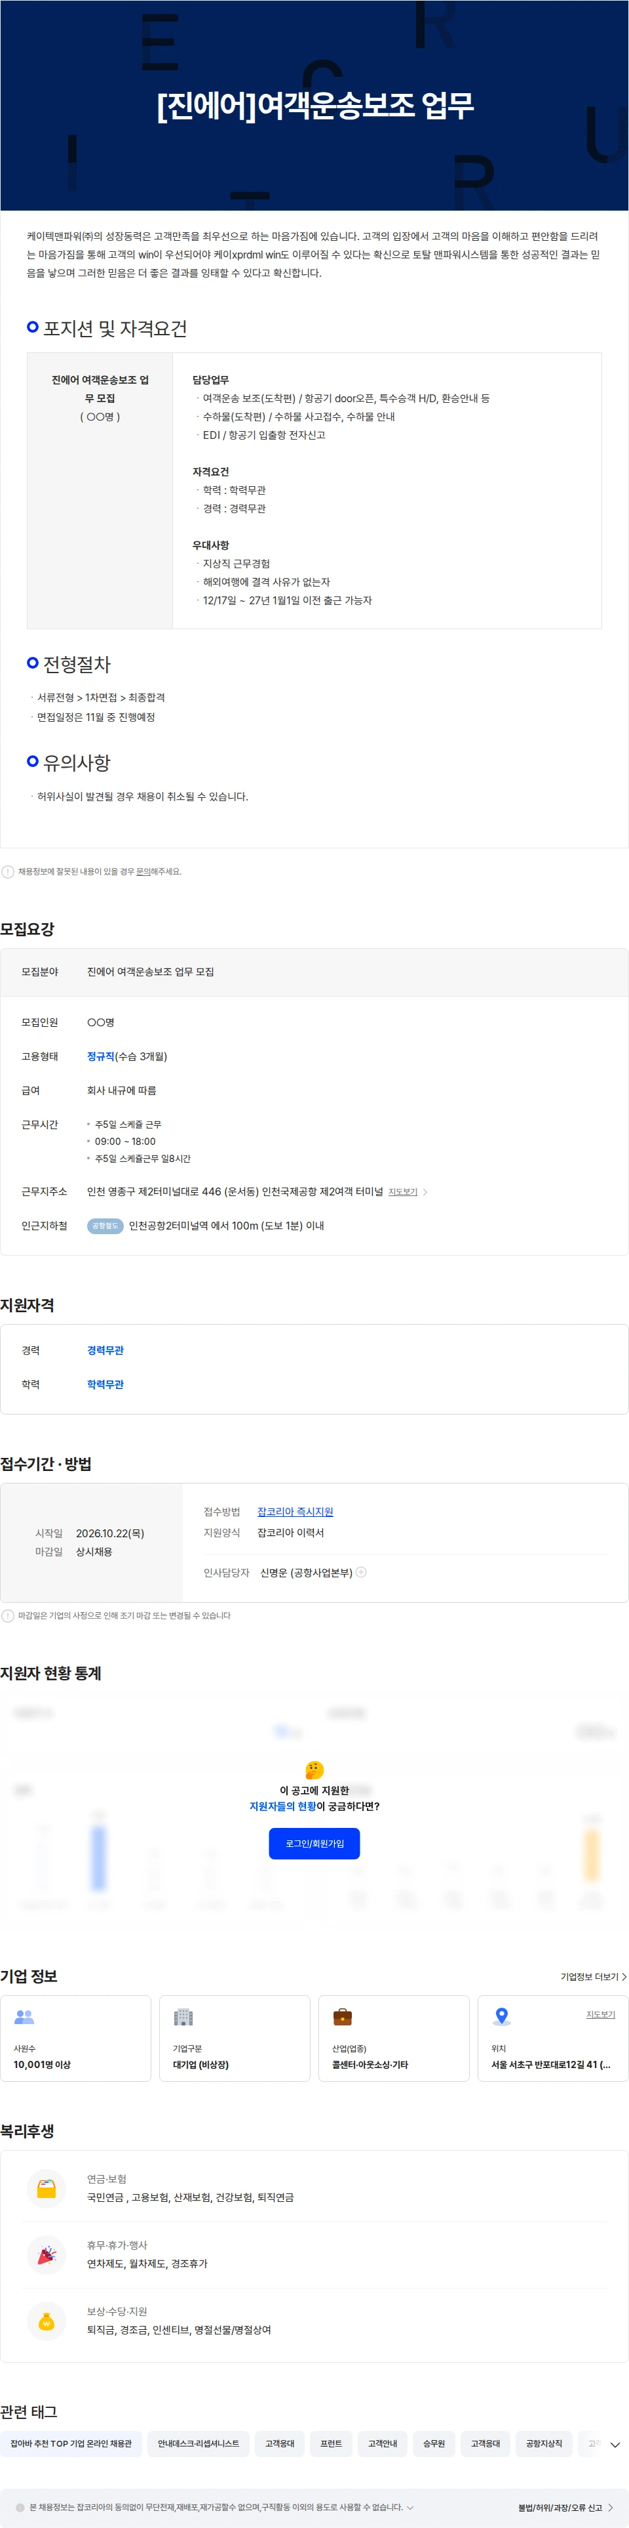The image size is (629, 2528).
Task: Click the blue 경력무관 text in 지원자격
Action: point(105,1350)
